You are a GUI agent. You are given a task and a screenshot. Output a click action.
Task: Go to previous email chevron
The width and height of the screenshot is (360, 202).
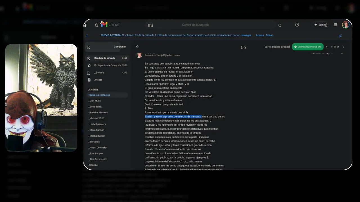point(327,47)
